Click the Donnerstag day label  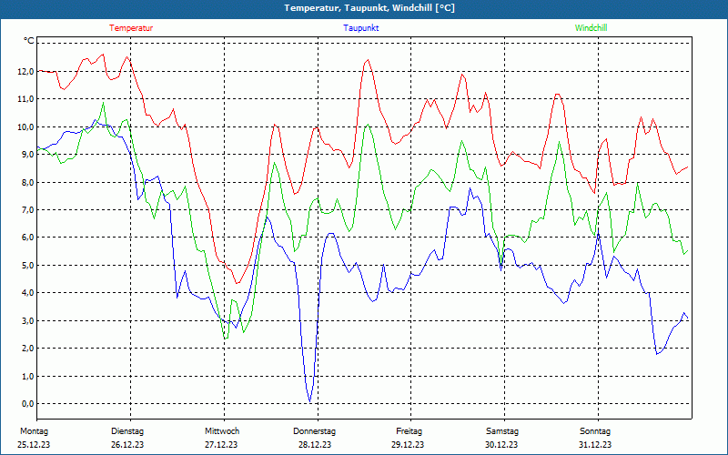click(314, 431)
